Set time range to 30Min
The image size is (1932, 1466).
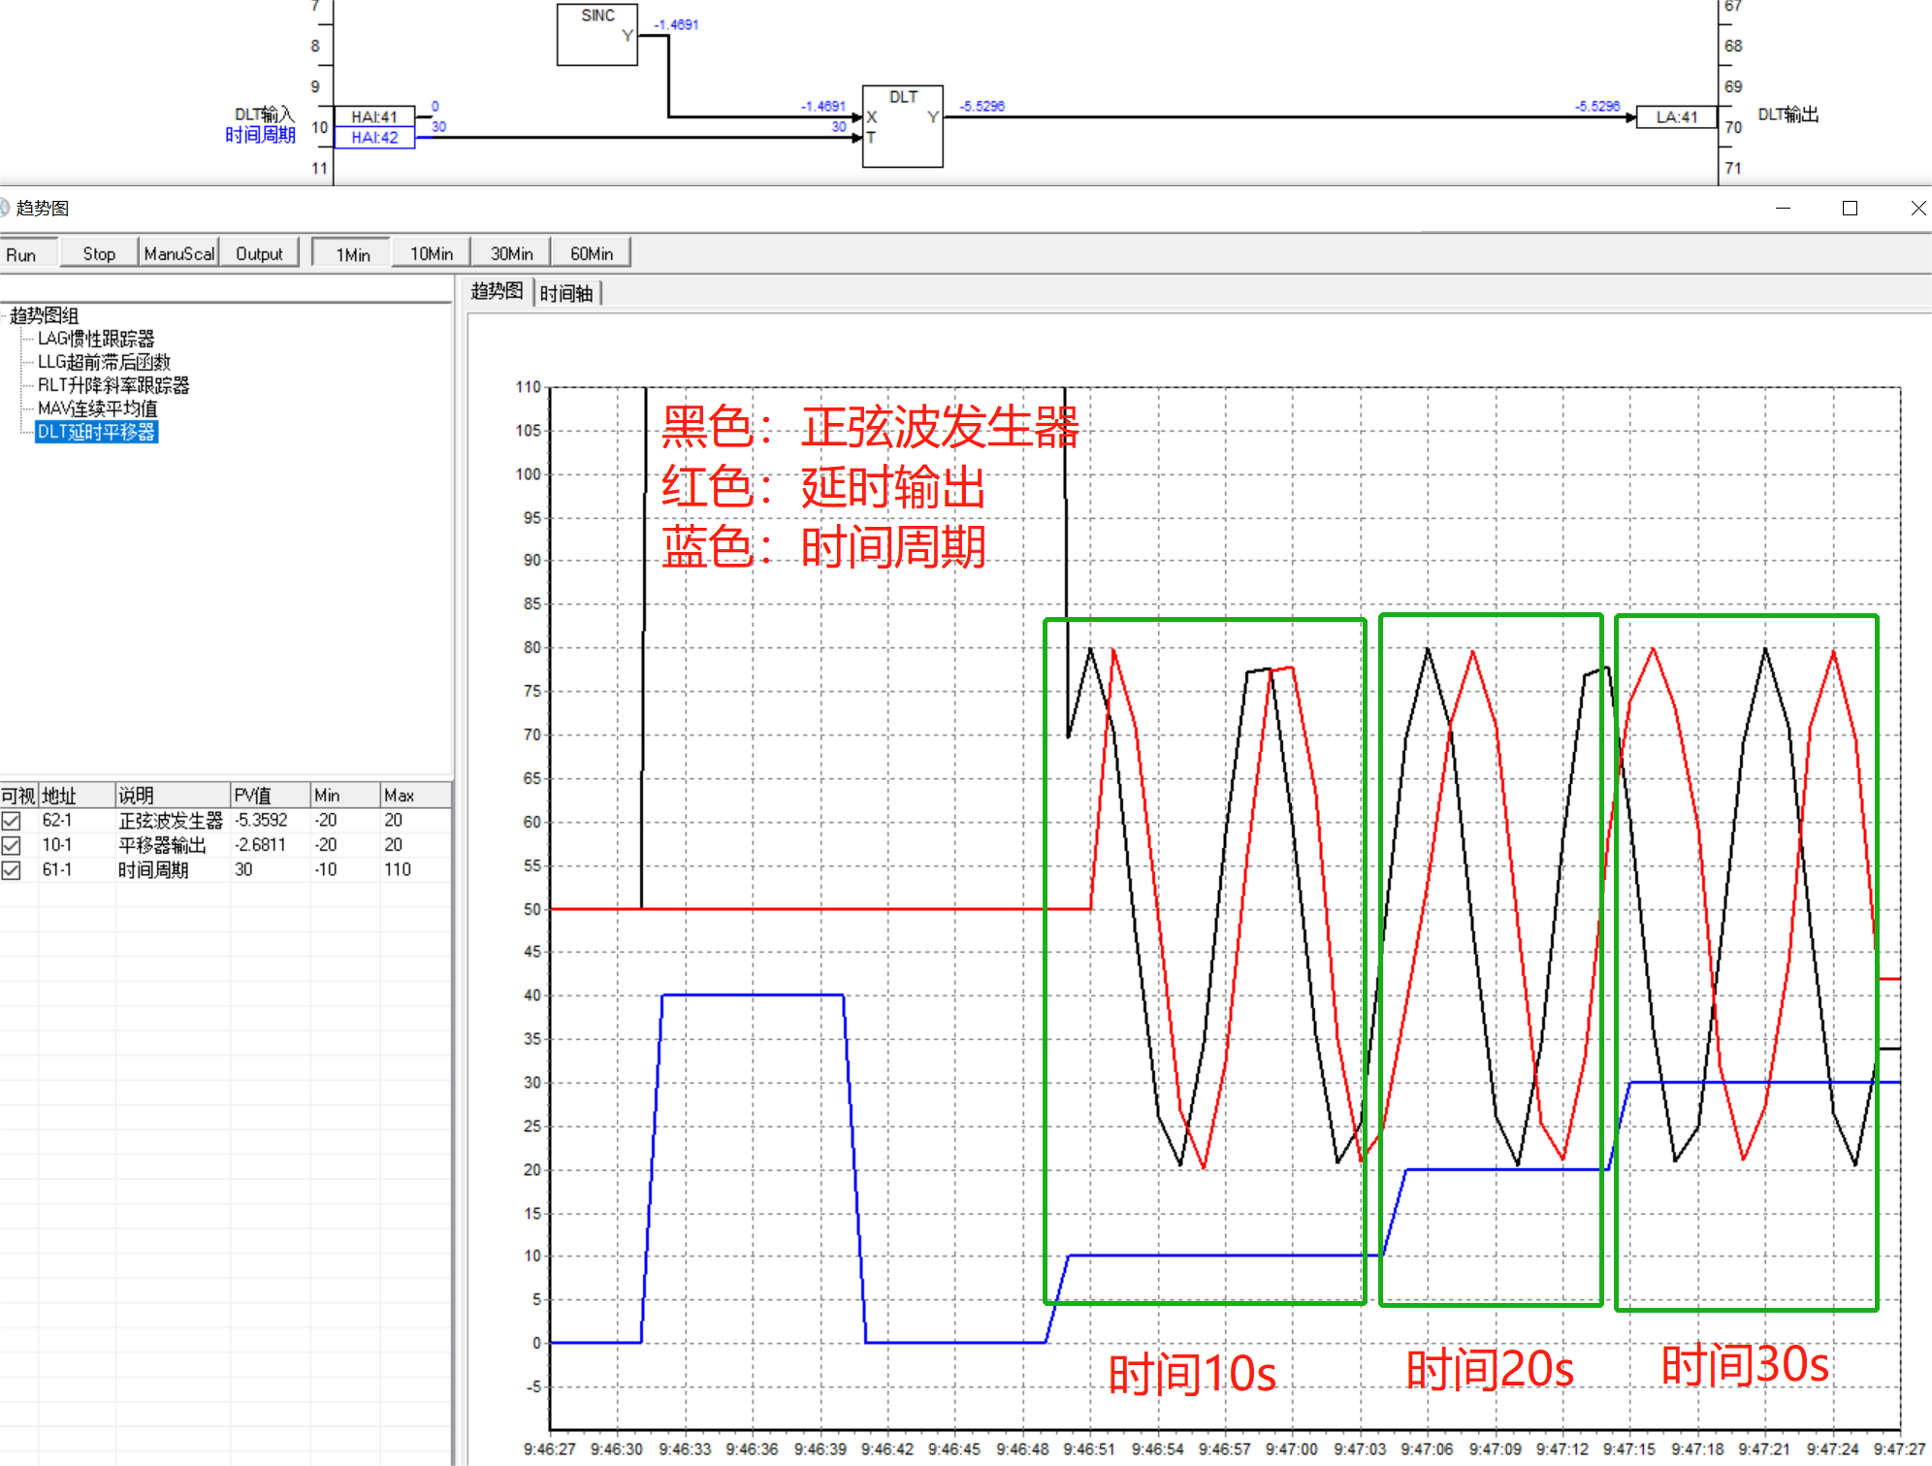[x=511, y=254]
